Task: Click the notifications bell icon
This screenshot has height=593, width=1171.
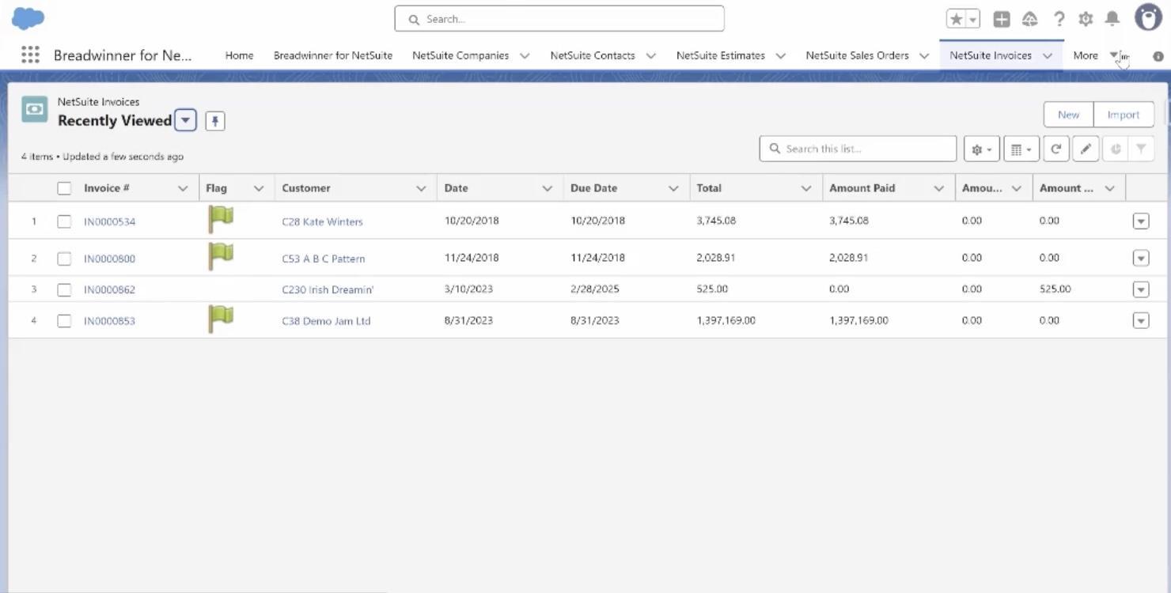Action: coord(1112,18)
